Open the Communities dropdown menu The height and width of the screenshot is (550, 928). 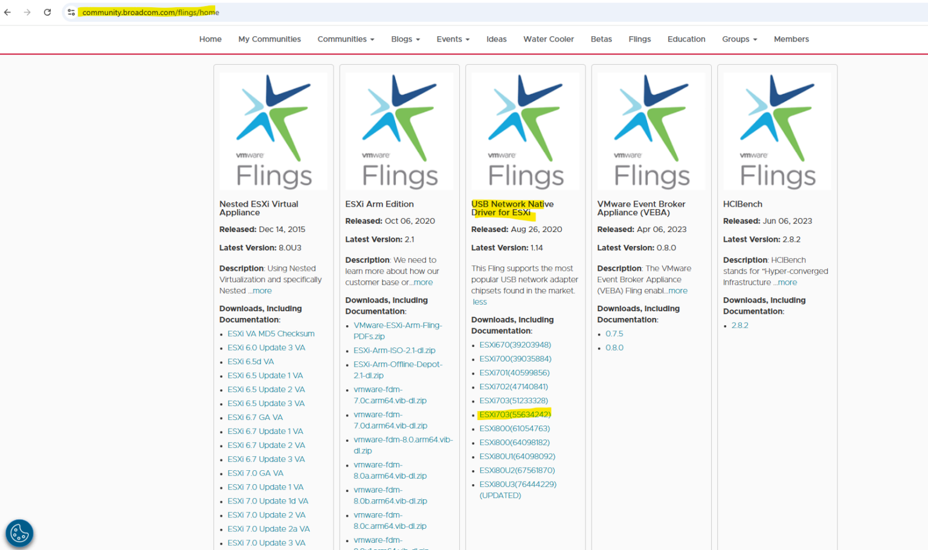346,39
